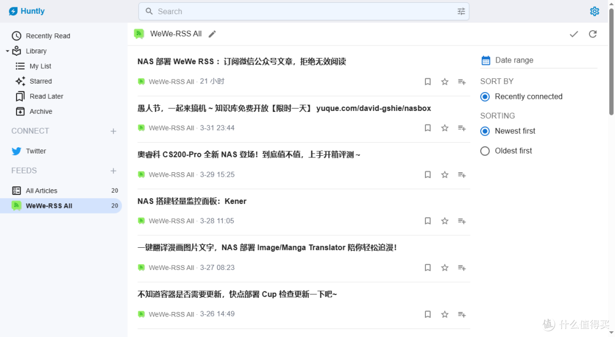Bookmark the 奥睿科 CS200-Pro article
The height and width of the screenshot is (337, 615).
428,174
